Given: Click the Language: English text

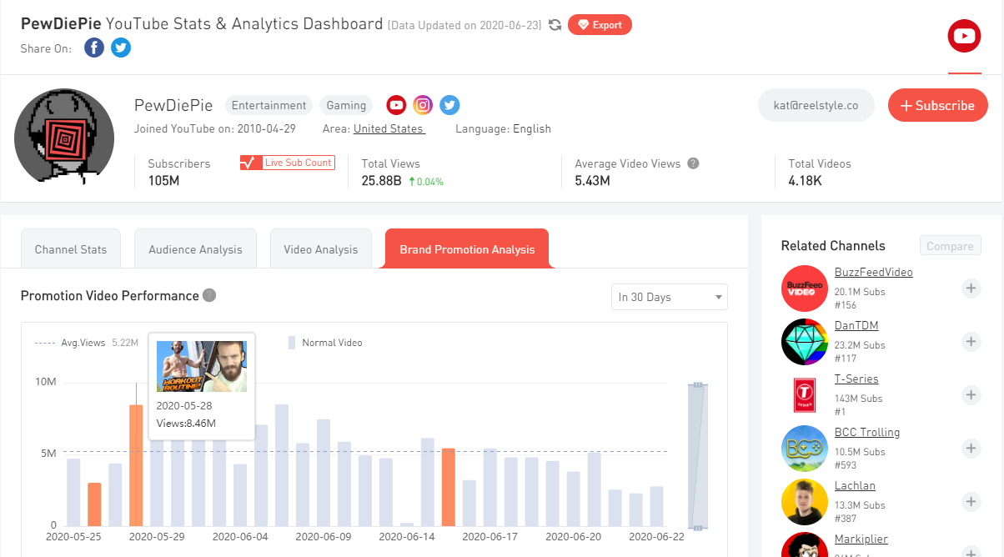Looking at the screenshot, I should [503, 128].
